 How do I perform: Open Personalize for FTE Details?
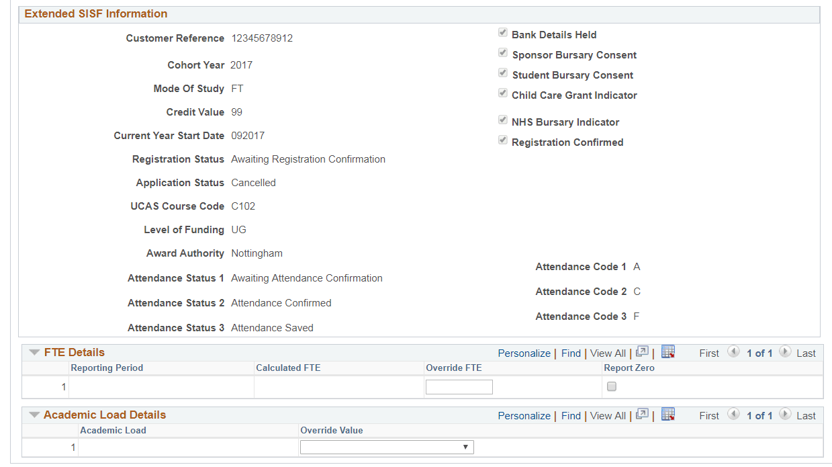click(x=524, y=353)
